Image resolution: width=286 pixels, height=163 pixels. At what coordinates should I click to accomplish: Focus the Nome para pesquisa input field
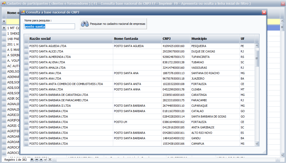pos(49,26)
